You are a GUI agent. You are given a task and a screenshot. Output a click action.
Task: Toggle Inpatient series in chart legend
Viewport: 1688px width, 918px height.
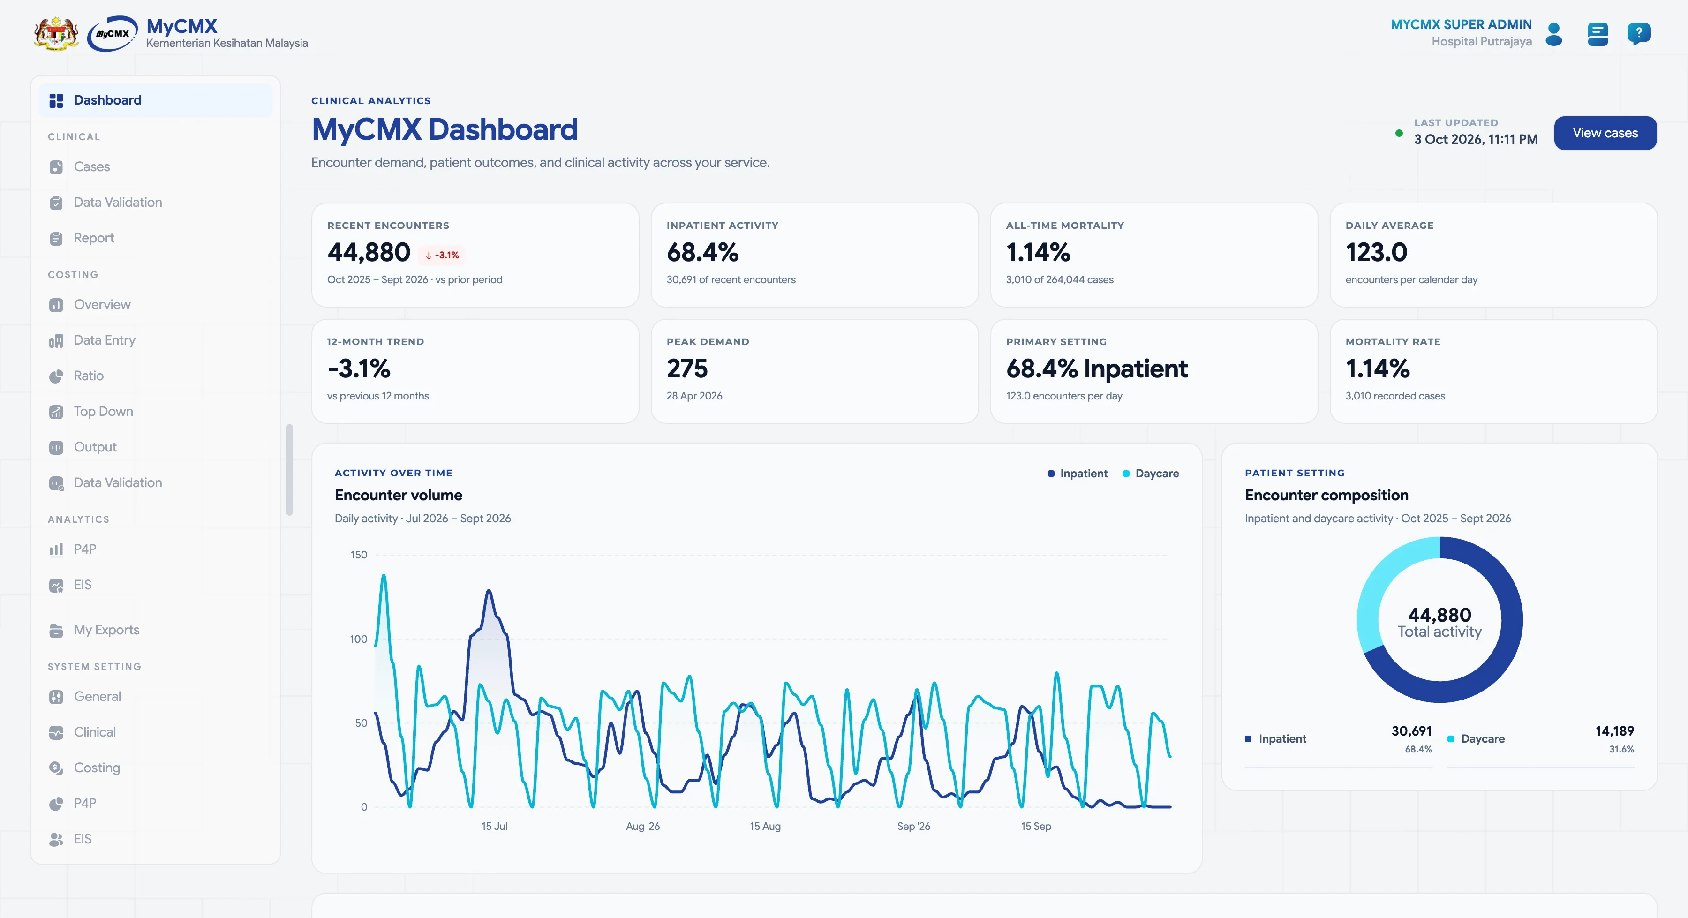point(1078,473)
